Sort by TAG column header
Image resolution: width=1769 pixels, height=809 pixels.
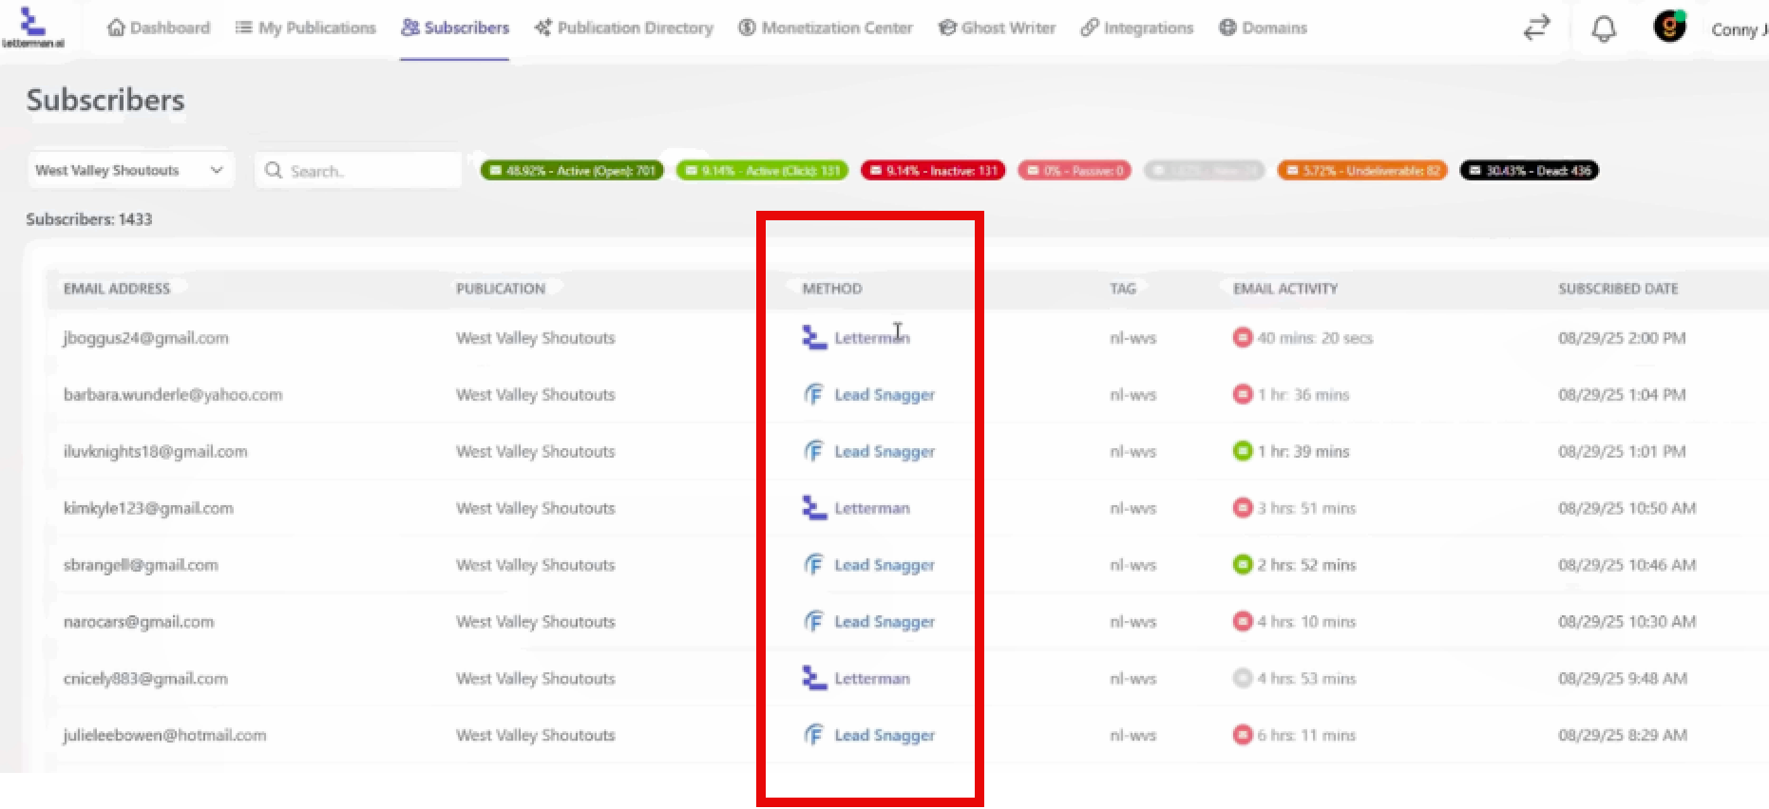[1123, 289]
